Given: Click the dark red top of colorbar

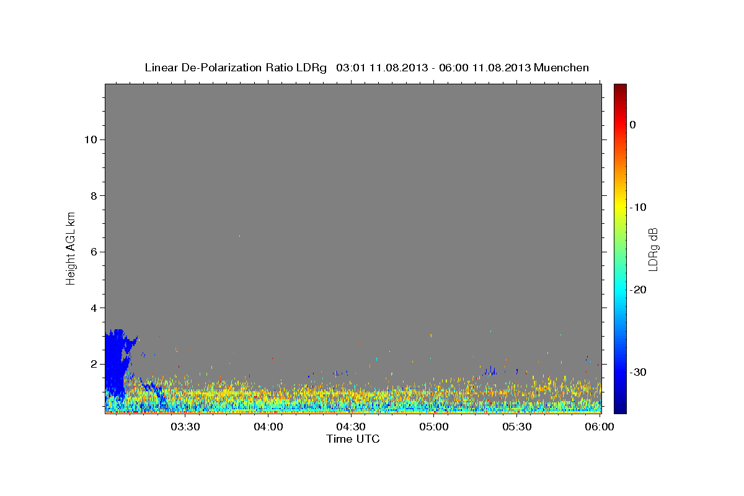Looking at the screenshot, I should pyautogui.click(x=620, y=87).
